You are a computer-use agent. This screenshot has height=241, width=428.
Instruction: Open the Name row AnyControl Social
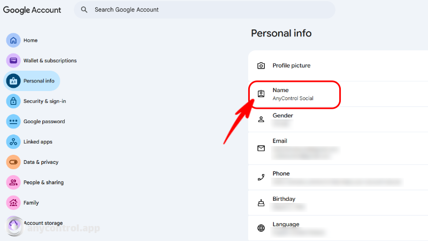point(338,94)
